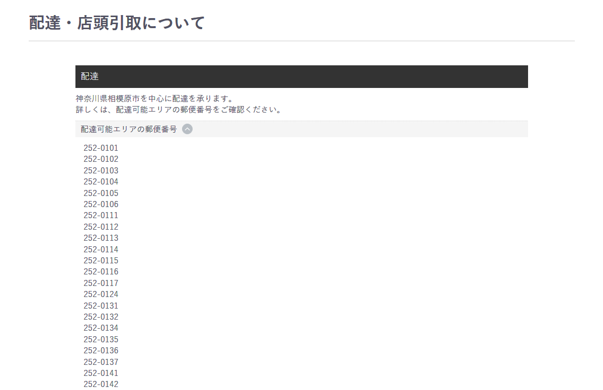Select postal code 252-0112
Screen dimensions: 603x390
click(x=101, y=227)
